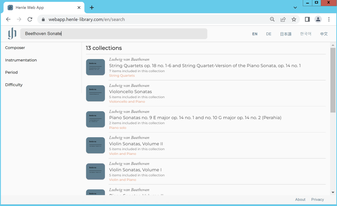Open the Violoncello Sonatas collection cover
The width and height of the screenshot is (337, 206).
[95, 93]
